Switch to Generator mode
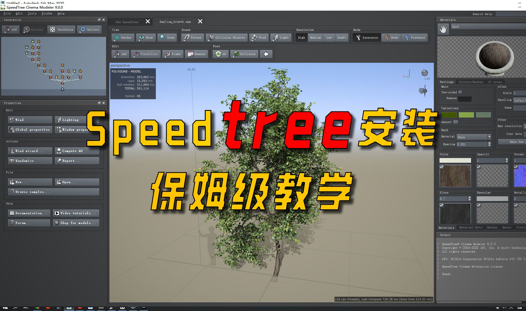The width and height of the screenshot is (526, 311). (367, 37)
